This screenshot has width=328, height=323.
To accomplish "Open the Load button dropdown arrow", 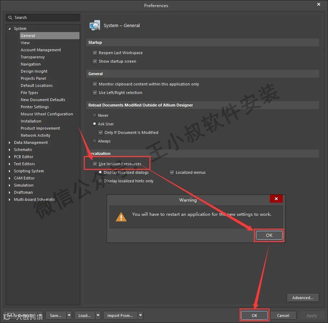I will 98,315.
